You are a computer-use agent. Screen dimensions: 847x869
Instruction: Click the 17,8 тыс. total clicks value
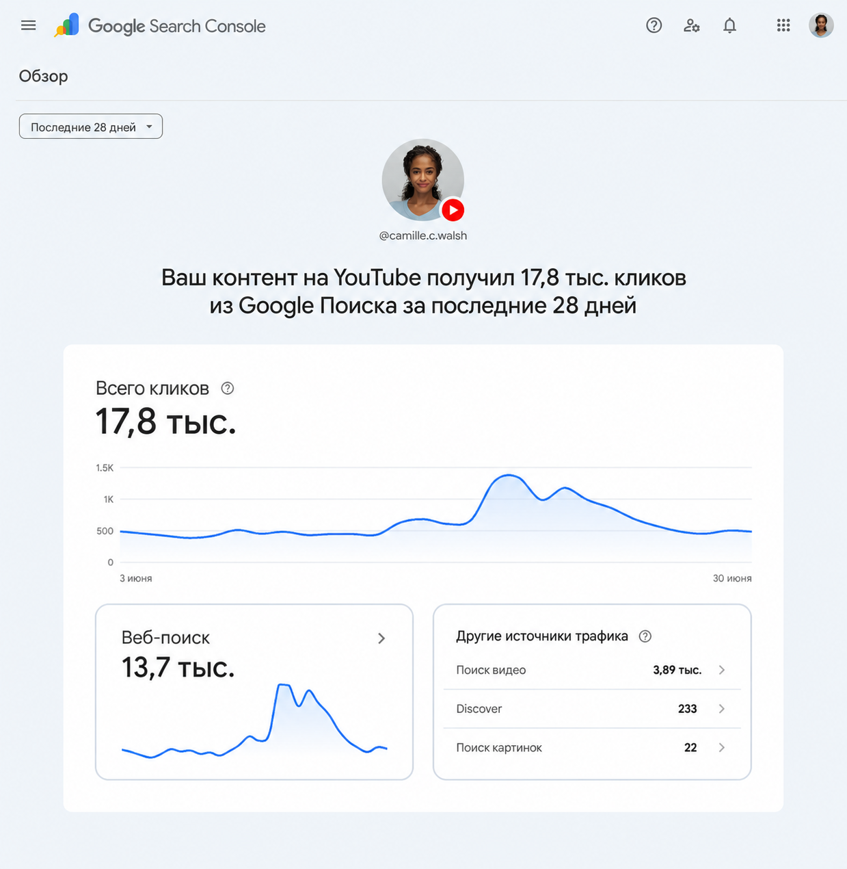click(165, 421)
